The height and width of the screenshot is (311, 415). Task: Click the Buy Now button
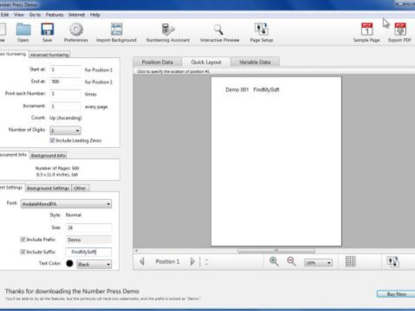[396, 294]
